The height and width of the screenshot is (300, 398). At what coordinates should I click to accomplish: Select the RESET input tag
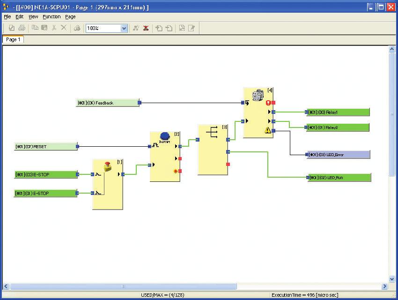click(46, 146)
